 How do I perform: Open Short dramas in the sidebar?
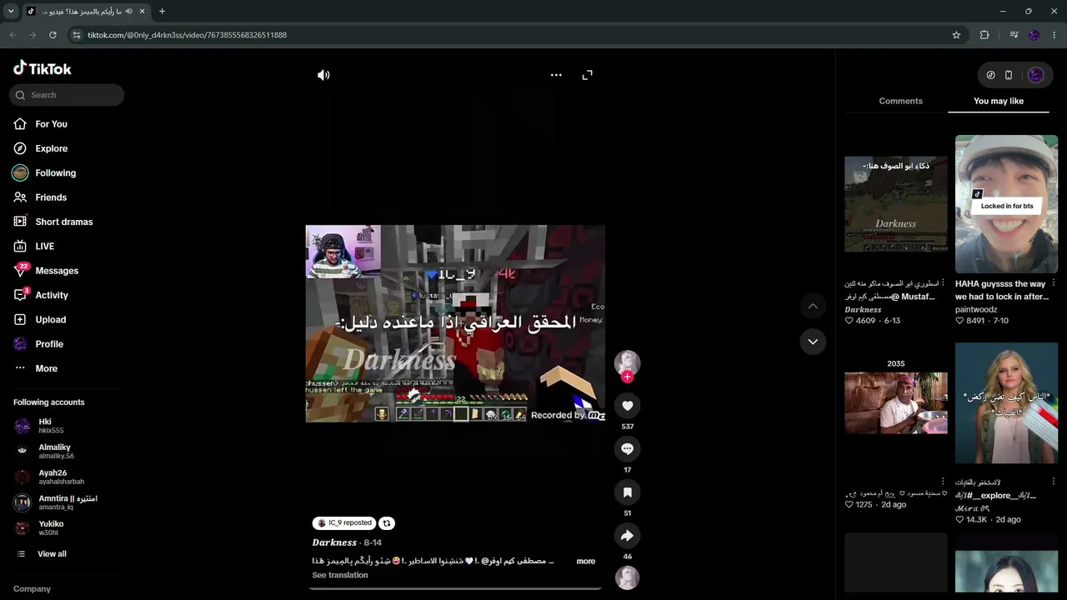point(63,222)
